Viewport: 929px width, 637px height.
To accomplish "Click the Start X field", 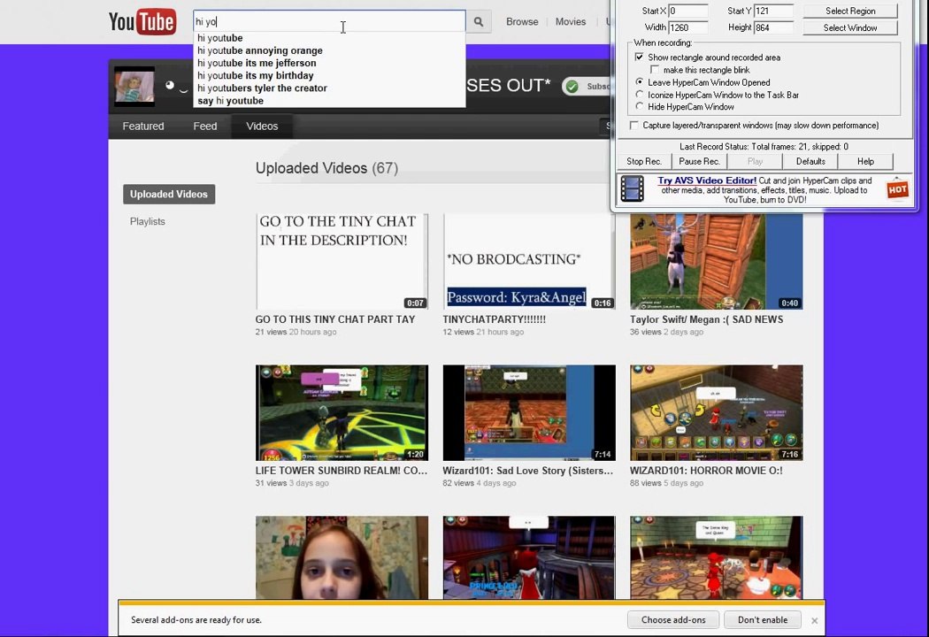I will click(687, 11).
